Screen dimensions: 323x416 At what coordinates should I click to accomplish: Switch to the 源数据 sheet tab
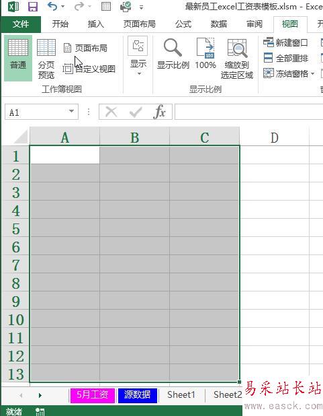coord(138,394)
